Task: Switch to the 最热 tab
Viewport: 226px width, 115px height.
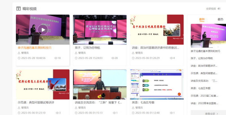Action: (x=220, y=19)
